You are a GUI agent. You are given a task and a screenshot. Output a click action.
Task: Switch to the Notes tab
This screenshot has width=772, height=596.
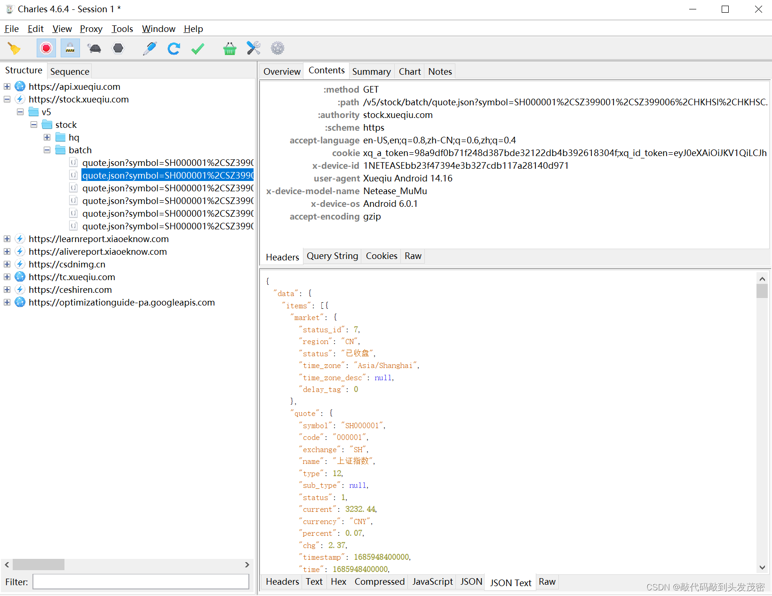440,71
